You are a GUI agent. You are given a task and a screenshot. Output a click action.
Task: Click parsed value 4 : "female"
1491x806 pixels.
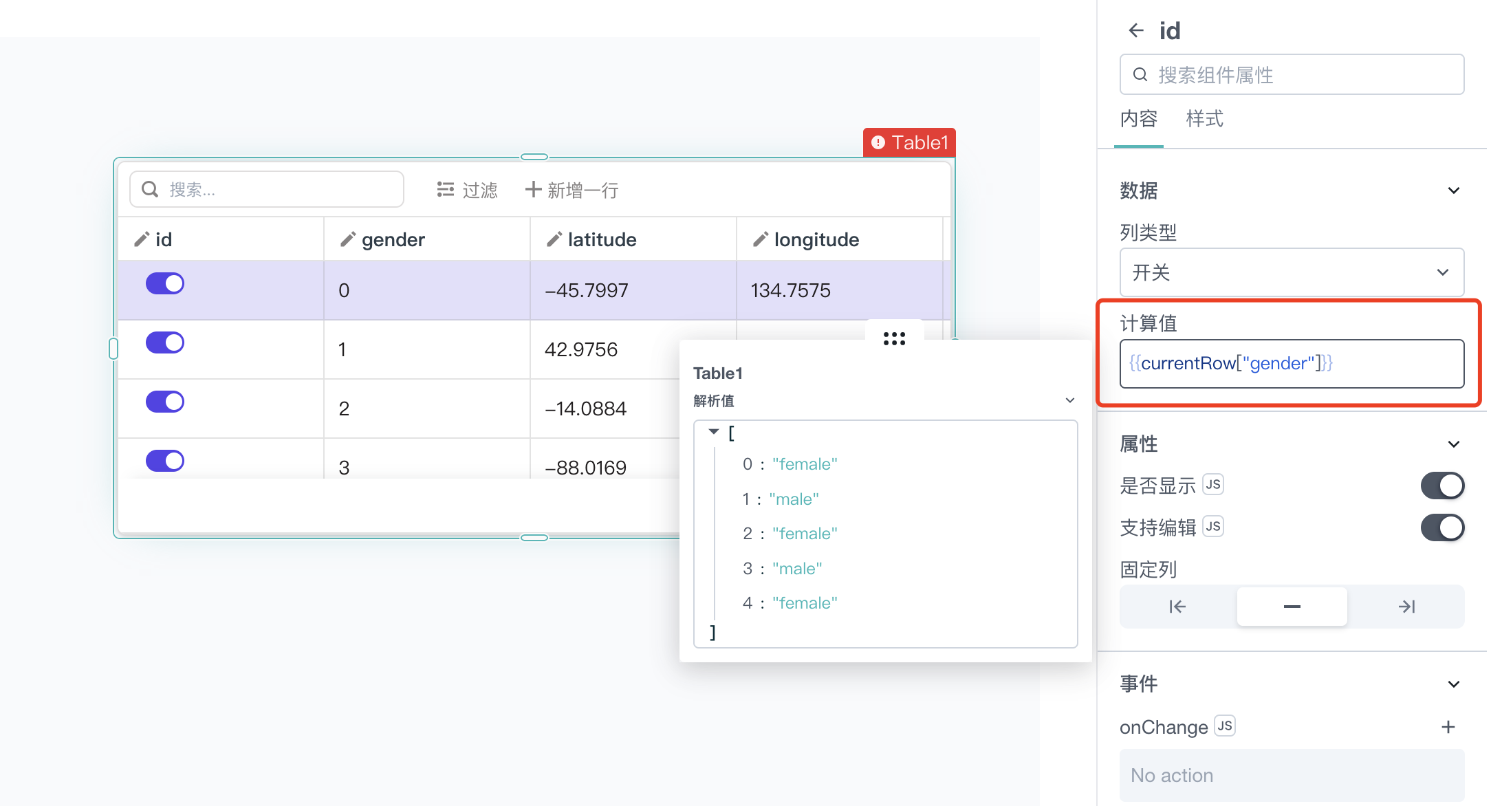pos(790,603)
